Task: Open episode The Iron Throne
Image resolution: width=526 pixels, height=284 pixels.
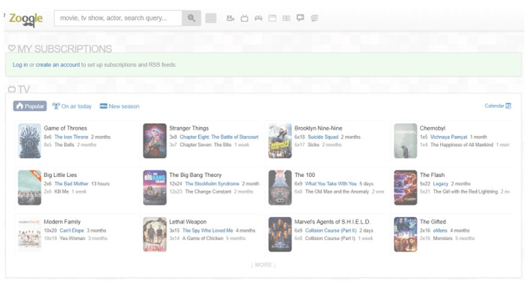Action: pos(71,137)
